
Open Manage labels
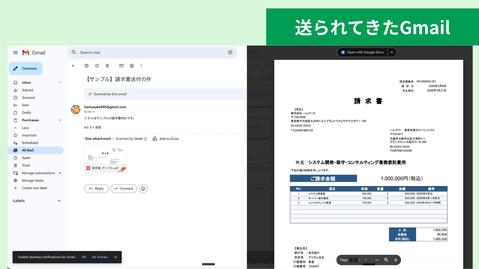(36, 181)
